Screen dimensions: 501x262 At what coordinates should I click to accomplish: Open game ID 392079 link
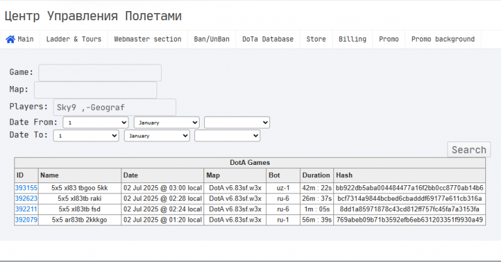[26, 220]
